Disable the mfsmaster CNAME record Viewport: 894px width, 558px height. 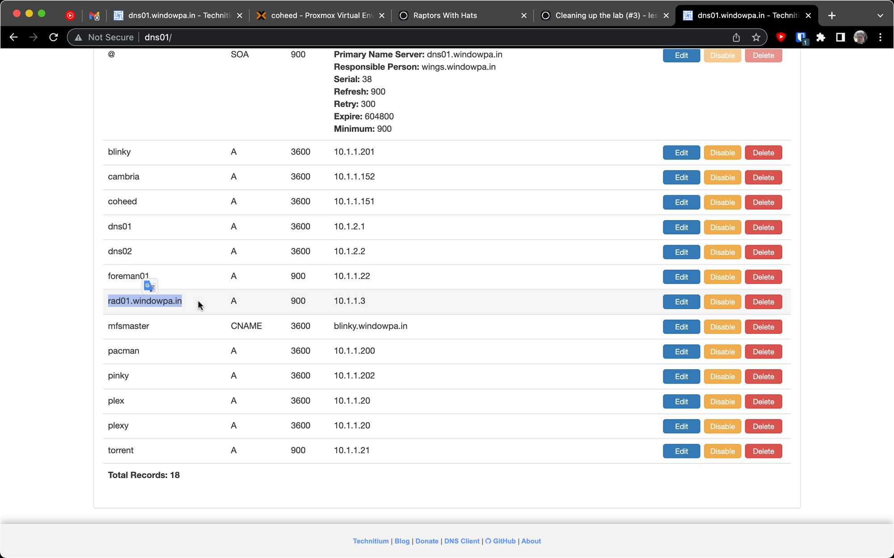(x=722, y=327)
